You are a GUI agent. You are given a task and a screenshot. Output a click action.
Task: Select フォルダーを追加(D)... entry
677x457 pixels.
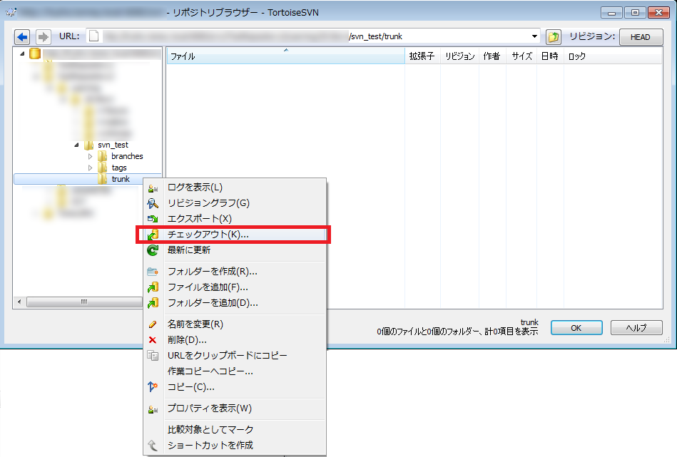click(x=235, y=303)
